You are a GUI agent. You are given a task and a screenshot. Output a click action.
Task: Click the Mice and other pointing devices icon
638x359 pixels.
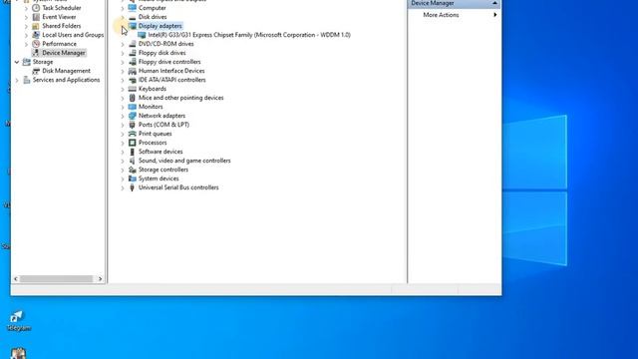(x=133, y=98)
